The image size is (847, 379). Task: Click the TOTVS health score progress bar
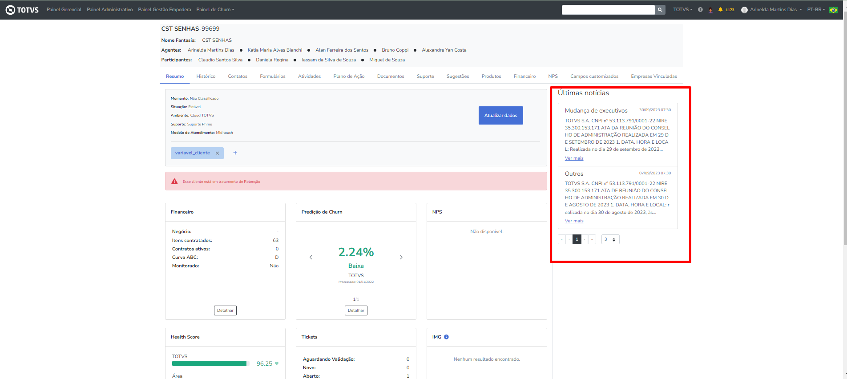point(211,363)
